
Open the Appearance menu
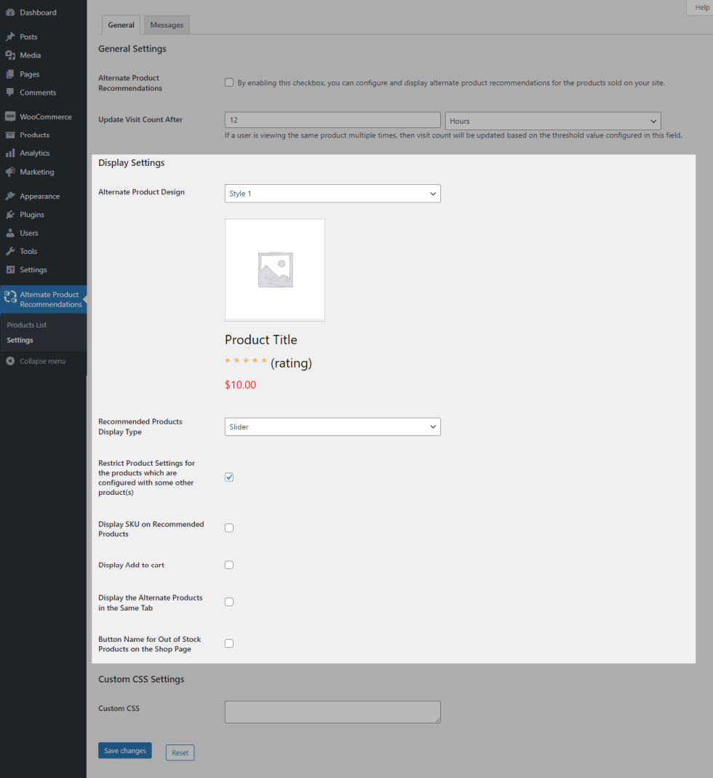point(43,196)
